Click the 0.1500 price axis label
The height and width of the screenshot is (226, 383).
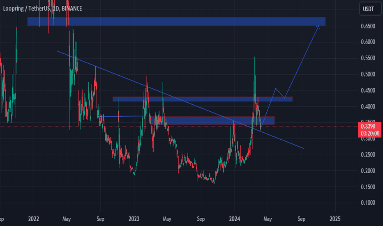tap(368, 187)
